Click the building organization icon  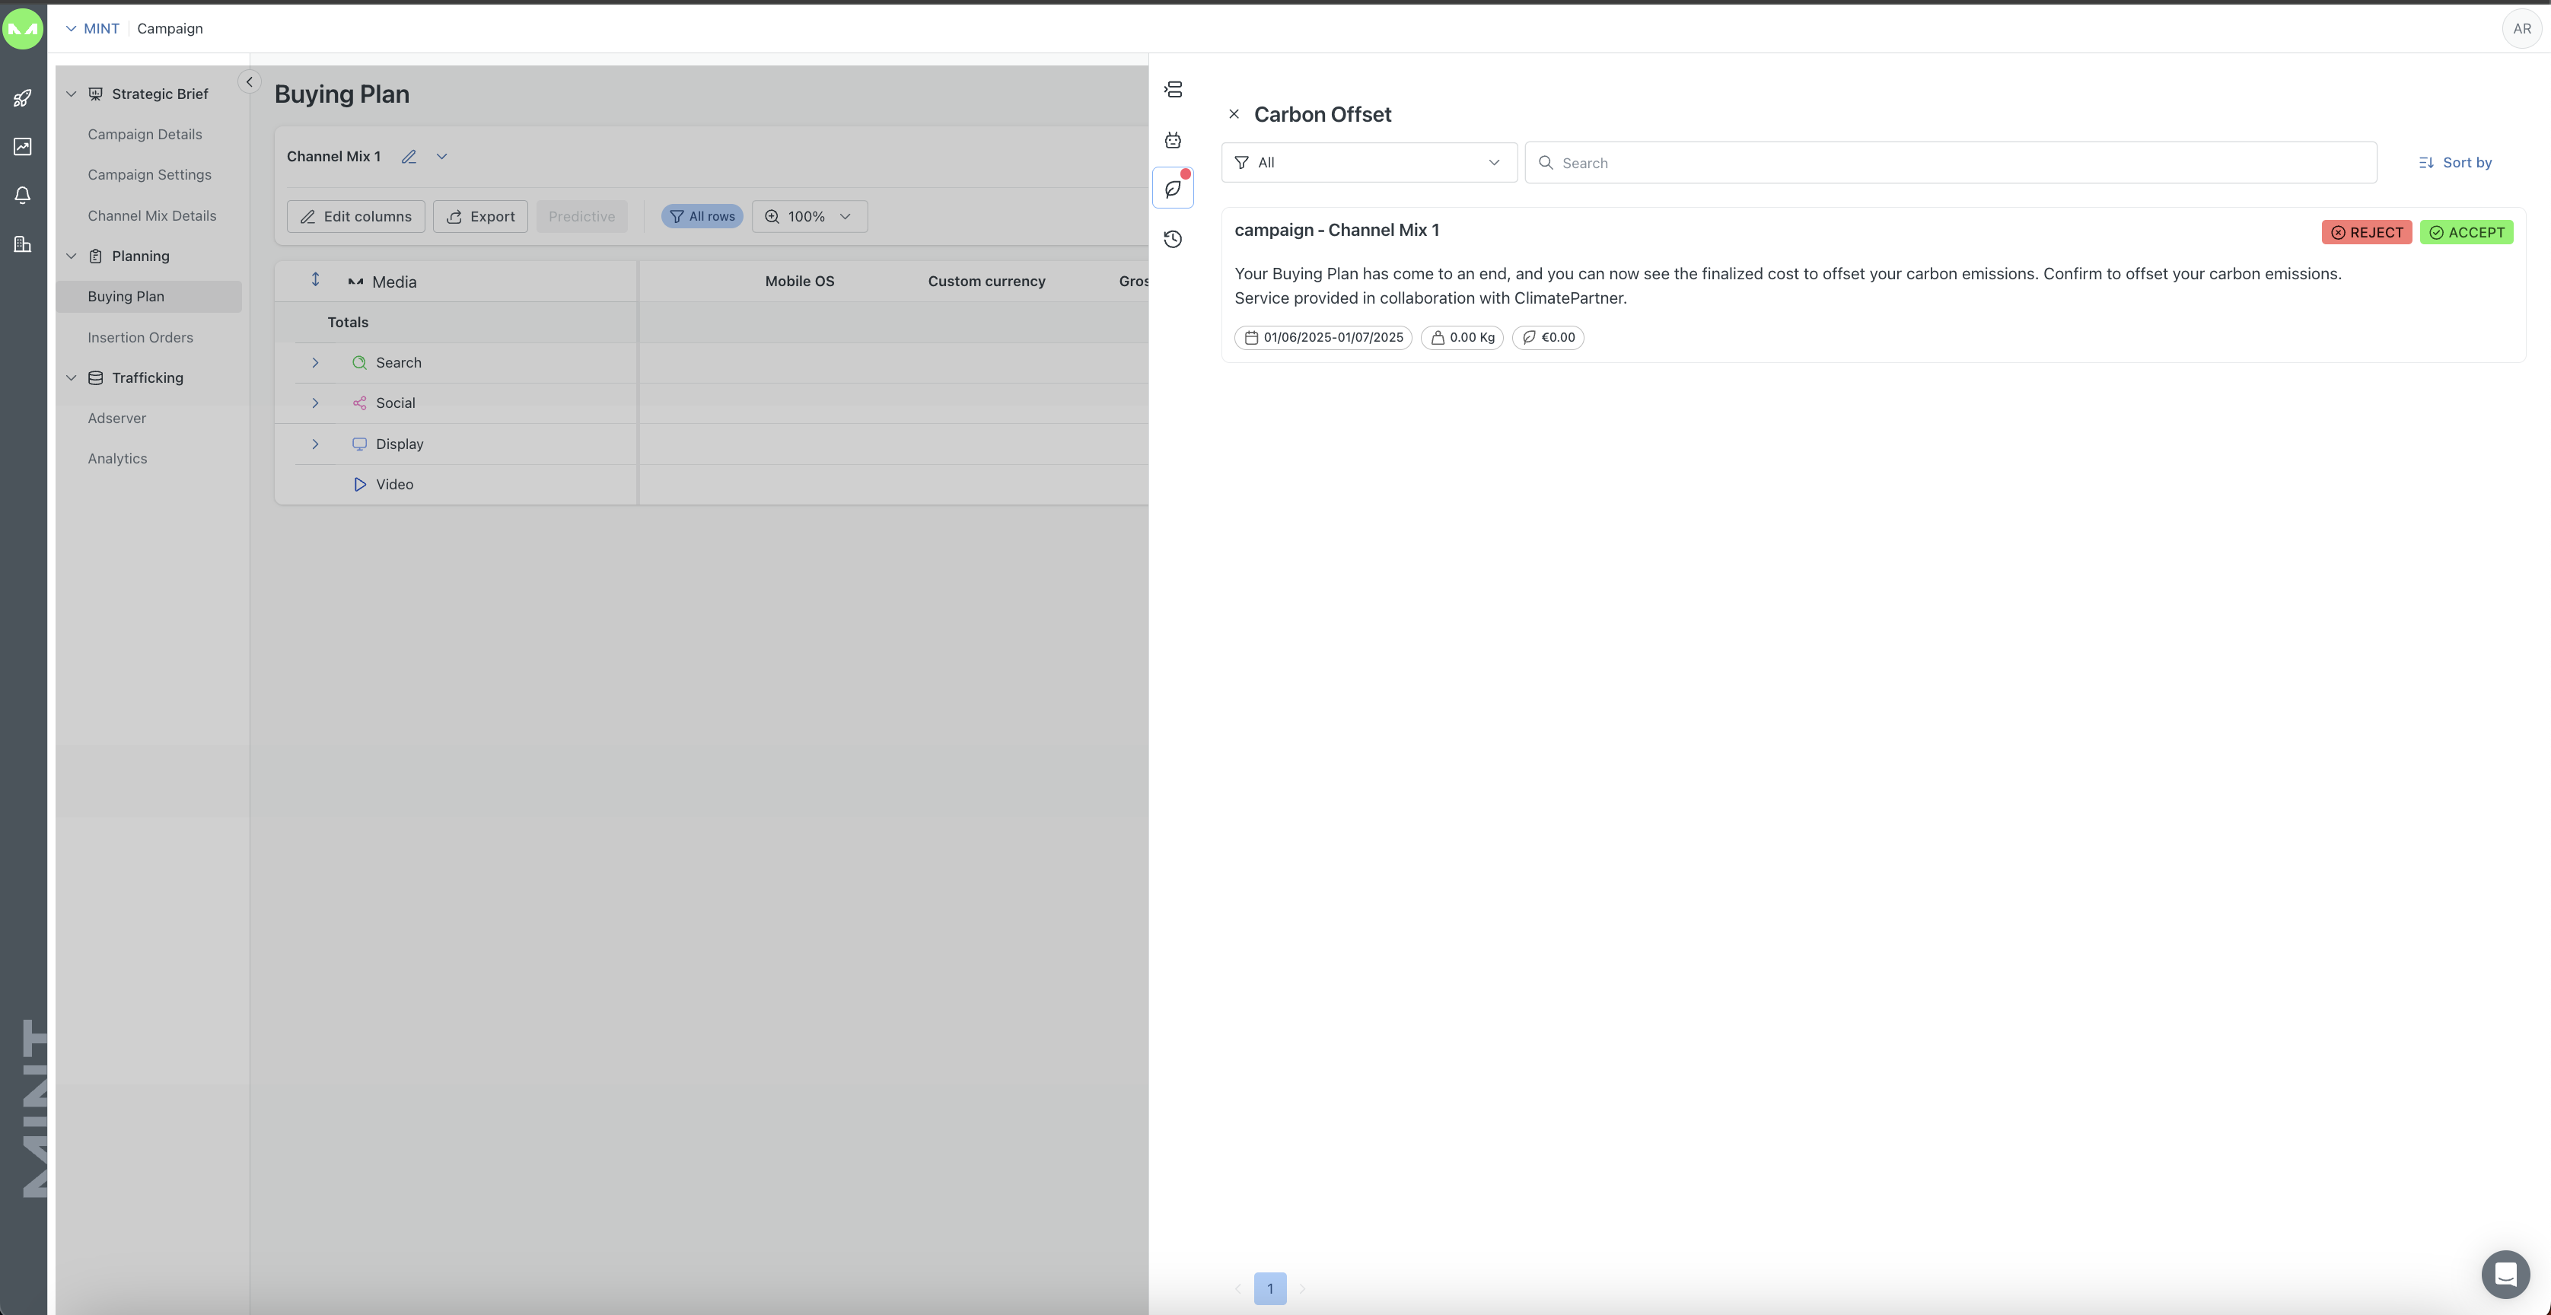[22, 244]
